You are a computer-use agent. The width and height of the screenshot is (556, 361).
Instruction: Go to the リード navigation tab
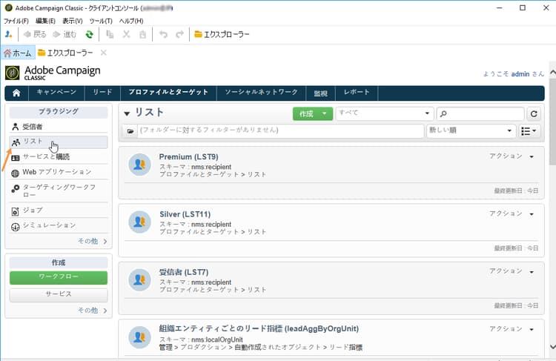pos(102,92)
